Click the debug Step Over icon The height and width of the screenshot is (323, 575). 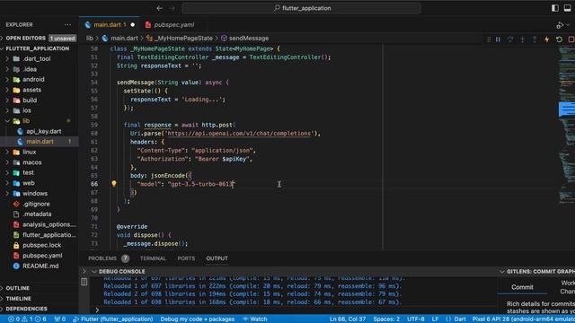[510, 39]
